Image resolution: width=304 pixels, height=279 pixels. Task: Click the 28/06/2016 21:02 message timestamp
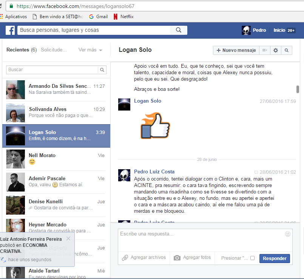[x=278, y=172]
